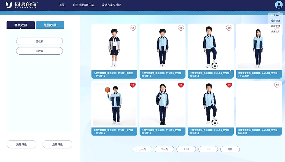Open 自由搭配DIY工坊 from navigation
This screenshot has width=285, height=162.
click(83, 5)
